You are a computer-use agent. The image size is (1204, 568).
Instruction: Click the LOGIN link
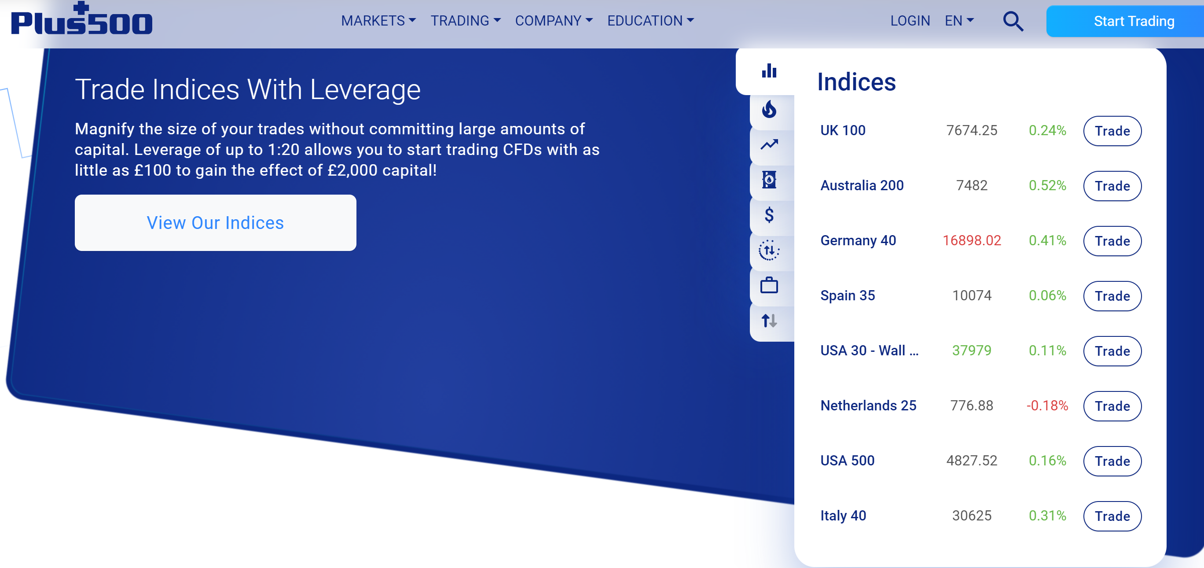click(910, 21)
